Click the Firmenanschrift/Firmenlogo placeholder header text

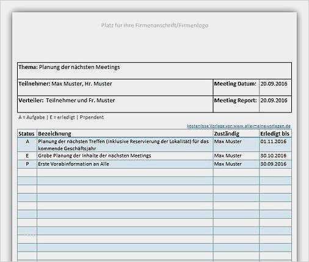pyautogui.click(x=154, y=26)
